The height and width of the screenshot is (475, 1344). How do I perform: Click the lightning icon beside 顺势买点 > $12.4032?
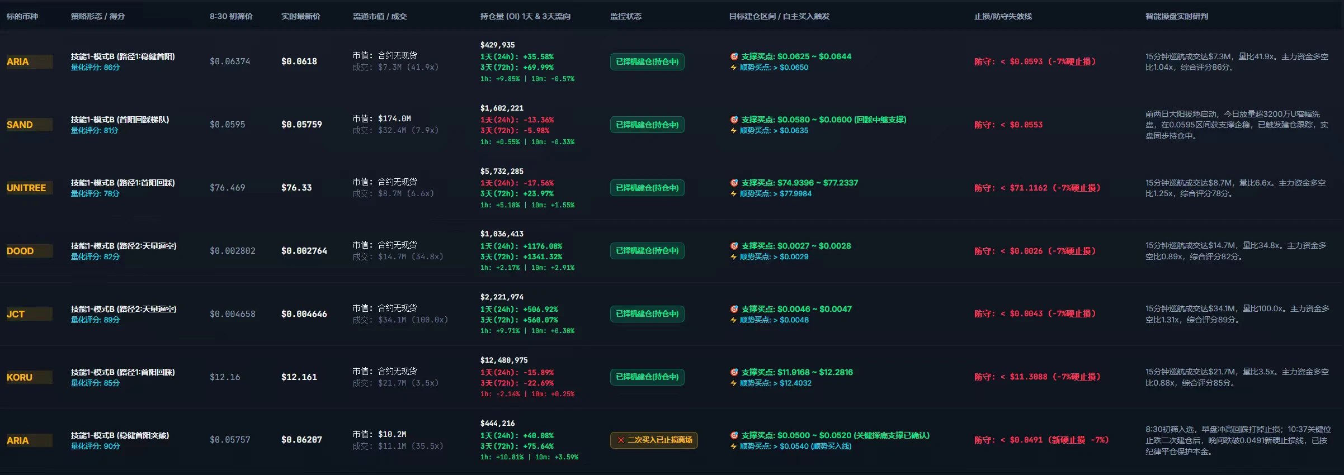tap(733, 383)
